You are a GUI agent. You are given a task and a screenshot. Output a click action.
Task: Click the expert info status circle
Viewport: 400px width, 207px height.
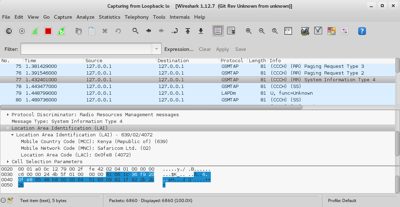pos(3,200)
